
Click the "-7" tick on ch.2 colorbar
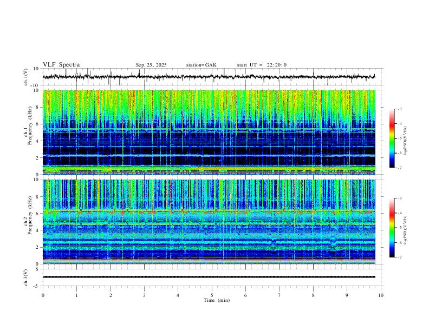coord(400,257)
